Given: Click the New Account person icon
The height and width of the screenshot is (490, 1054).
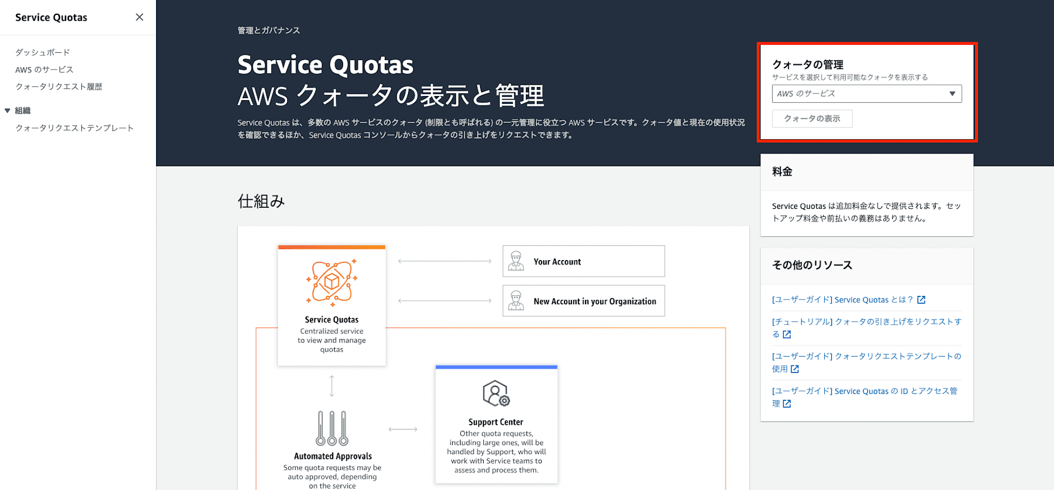Looking at the screenshot, I should tap(516, 301).
